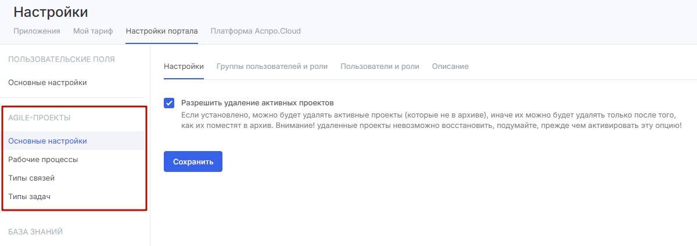Uncheck the allow active project deletion checkbox

click(169, 103)
